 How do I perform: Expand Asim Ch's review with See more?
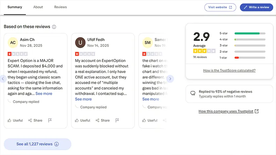pyautogui.click(x=44, y=94)
